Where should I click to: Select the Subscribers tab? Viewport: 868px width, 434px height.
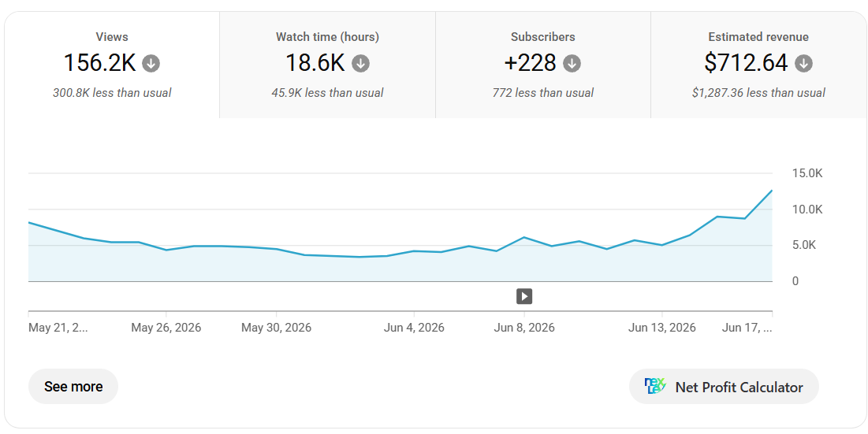pyautogui.click(x=543, y=65)
